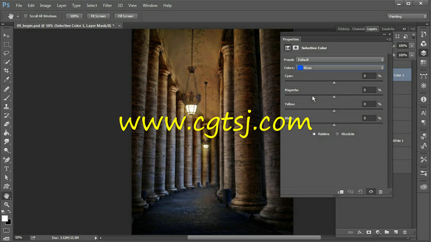Expand collapsed panel tabs double arrow
The width and height of the screenshot is (431, 242).
[404, 29]
